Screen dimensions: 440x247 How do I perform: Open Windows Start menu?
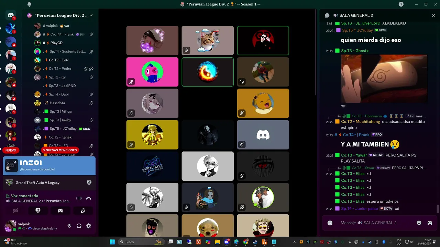coord(112,242)
